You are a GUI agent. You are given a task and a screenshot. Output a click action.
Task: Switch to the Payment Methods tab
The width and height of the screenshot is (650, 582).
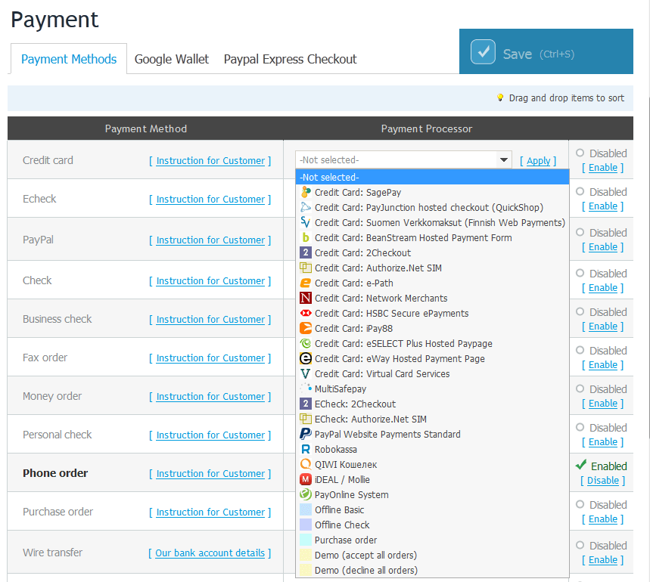69,59
